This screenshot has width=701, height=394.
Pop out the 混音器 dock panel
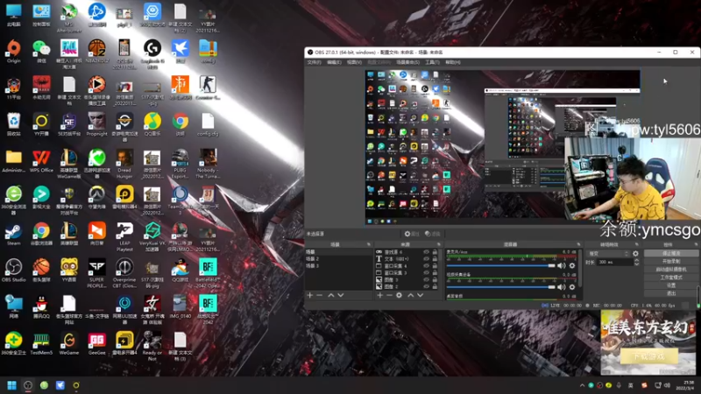[578, 244]
